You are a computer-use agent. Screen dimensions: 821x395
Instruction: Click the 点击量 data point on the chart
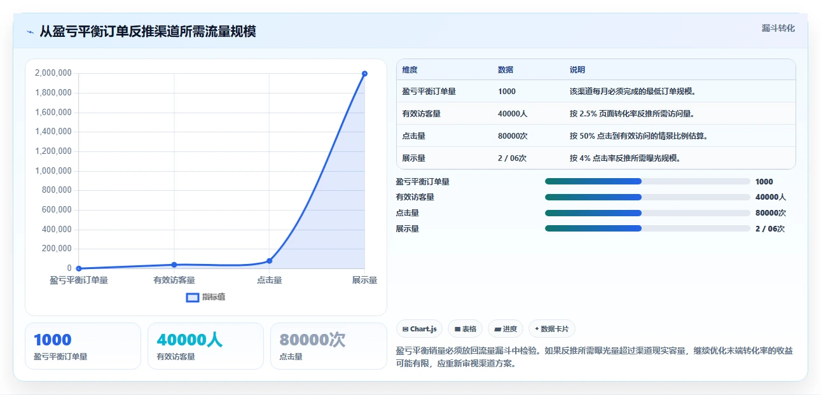(270, 261)
